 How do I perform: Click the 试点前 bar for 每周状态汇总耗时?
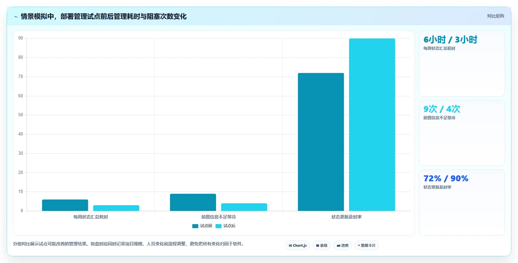pos(65,205)
